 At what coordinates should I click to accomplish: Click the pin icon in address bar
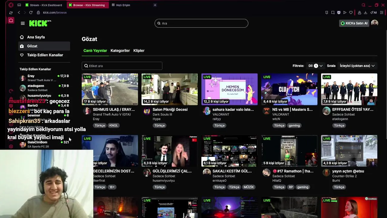[327, 12]
